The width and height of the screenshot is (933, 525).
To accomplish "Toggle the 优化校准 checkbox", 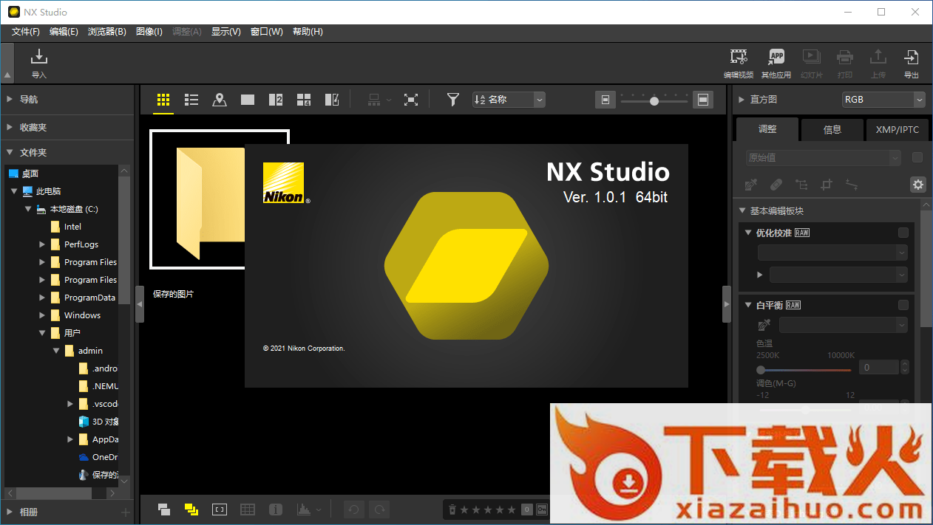I will click(903, 233).
